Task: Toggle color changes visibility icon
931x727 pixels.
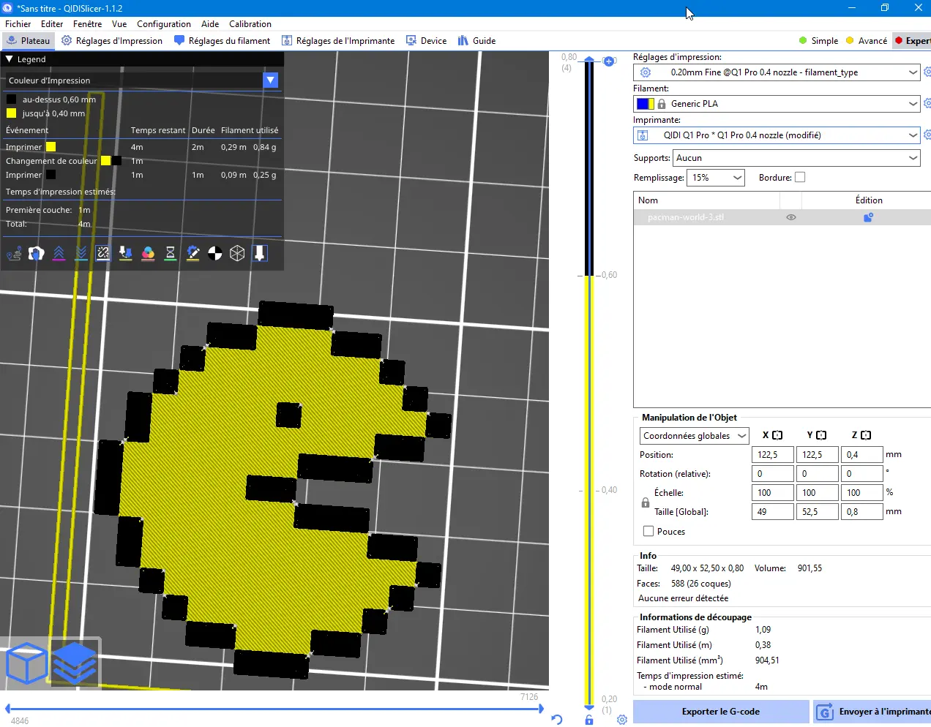Action: pyautogui.click(x=148, y=253)
